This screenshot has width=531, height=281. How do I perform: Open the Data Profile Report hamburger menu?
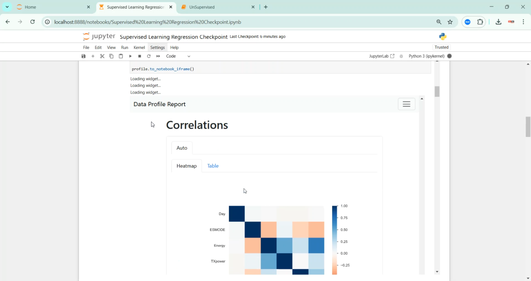pyautogui.click(x=406, y=104)
